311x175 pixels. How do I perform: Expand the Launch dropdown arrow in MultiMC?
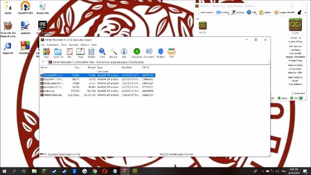point(300,38)
